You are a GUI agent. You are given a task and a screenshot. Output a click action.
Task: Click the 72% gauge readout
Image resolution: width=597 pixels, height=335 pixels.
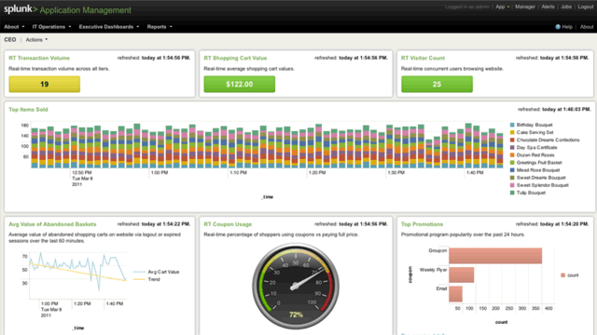296,315
